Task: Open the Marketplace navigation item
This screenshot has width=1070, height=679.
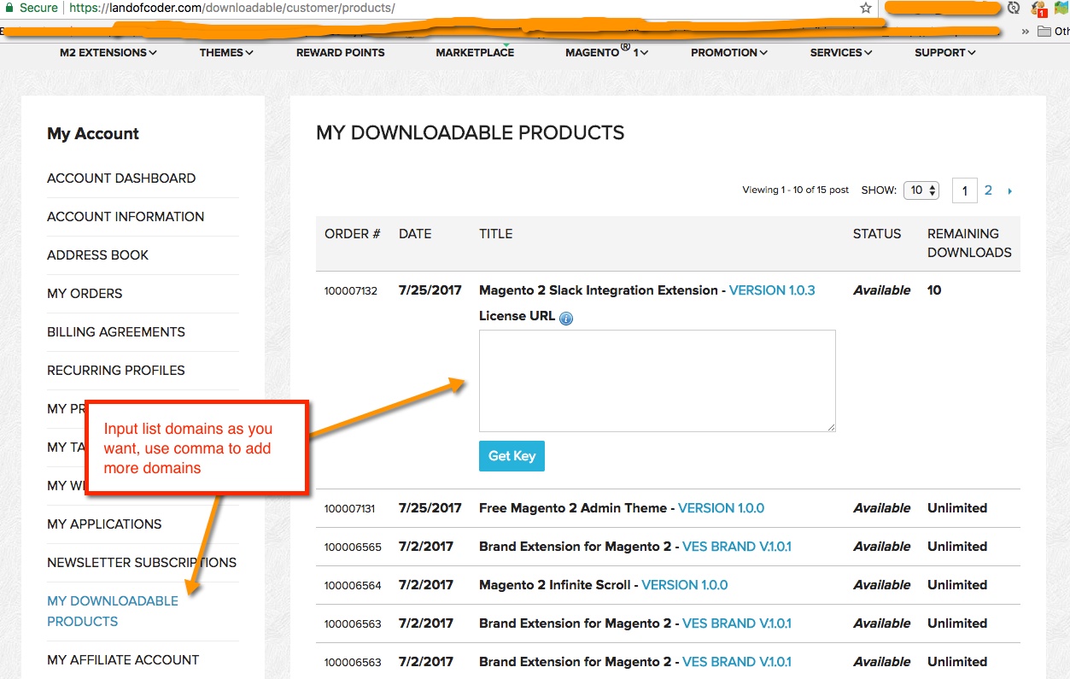Action: pos(475,52)
